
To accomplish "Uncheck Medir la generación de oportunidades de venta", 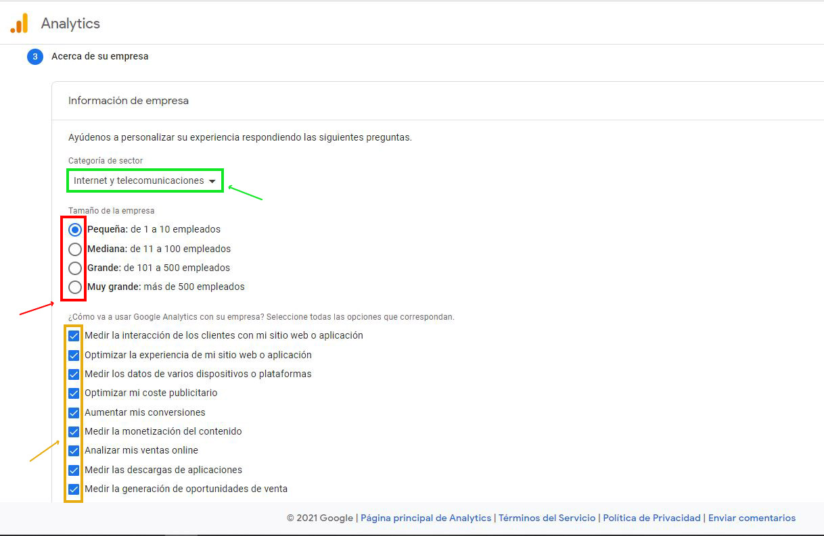I will pos(74,489).
